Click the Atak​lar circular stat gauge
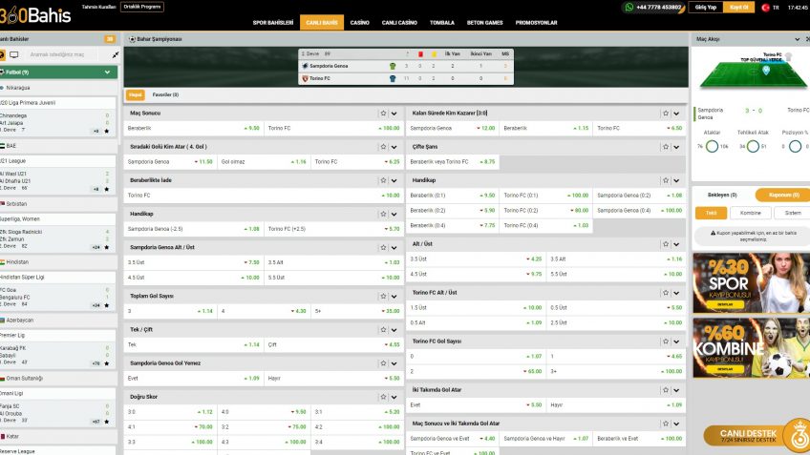 click(712, 146)
